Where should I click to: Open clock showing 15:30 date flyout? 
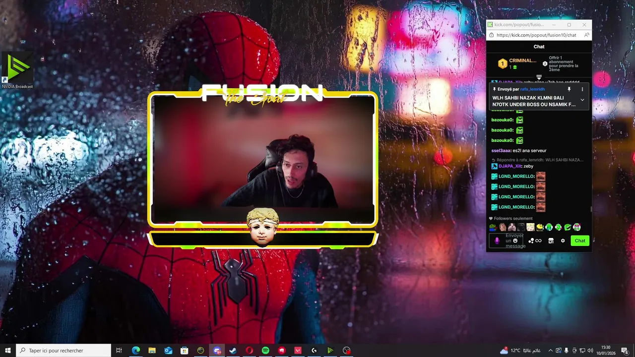tap(605, 351)
